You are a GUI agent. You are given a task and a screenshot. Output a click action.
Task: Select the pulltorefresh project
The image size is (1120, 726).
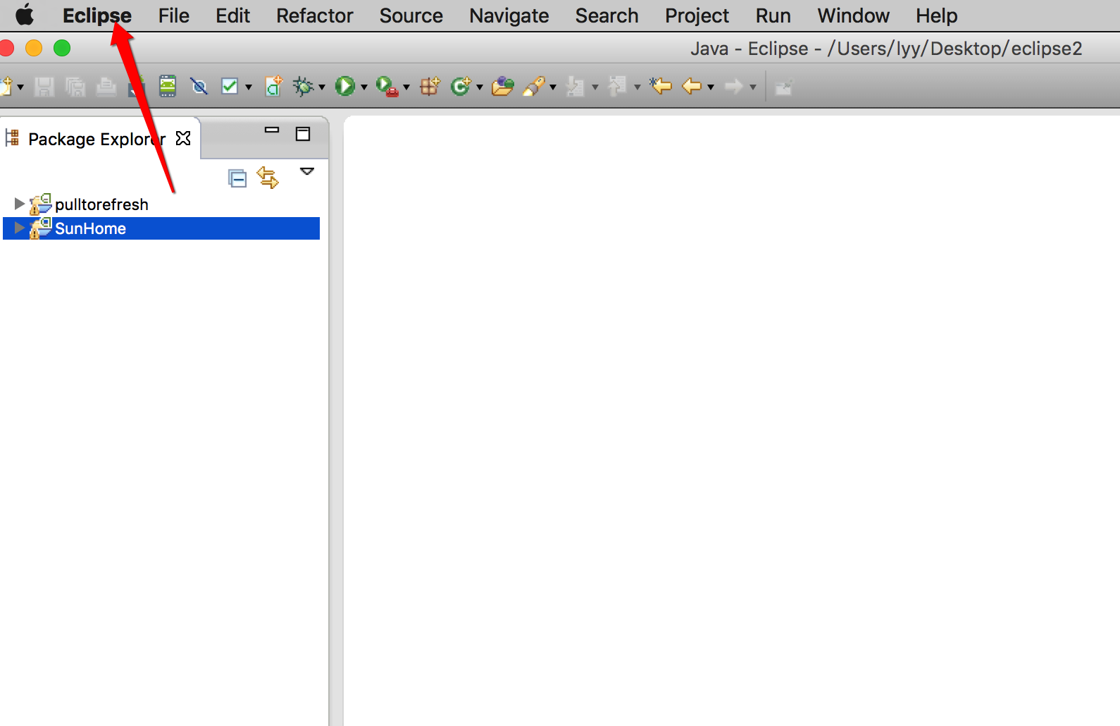pos(101,204)
